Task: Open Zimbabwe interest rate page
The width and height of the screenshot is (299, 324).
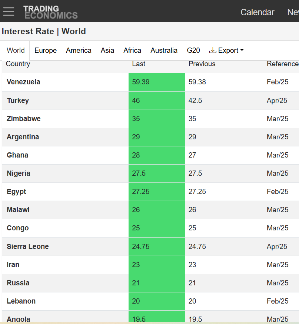Action: [24, 119]
